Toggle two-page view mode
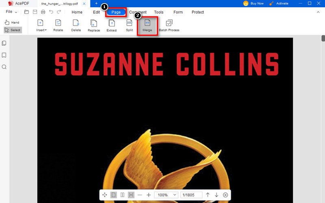 pyautogui.click(x=122, y=195)
